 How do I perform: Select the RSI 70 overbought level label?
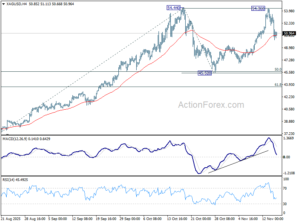(285, 189)
